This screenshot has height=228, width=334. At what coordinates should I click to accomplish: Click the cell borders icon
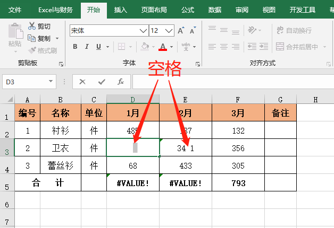click(121, 47)
